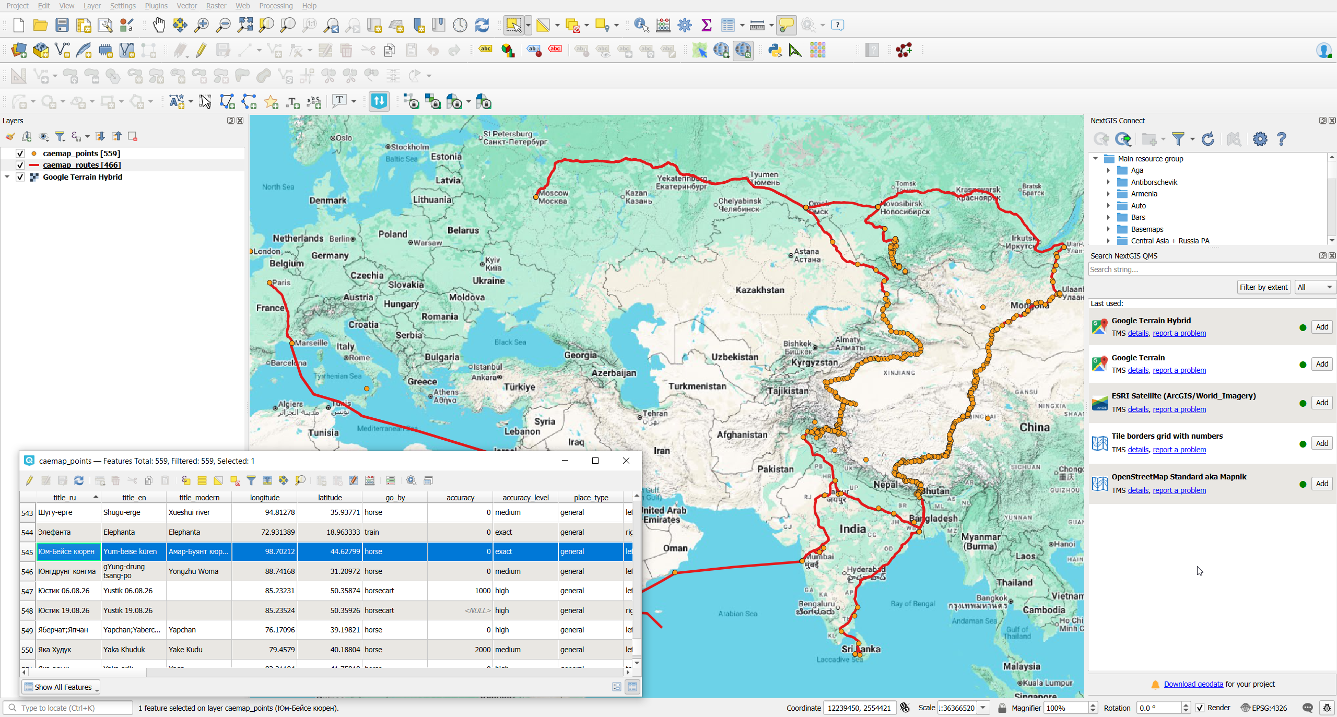Open the Python console
This screenshot has width=1337, height=717.
[x=775, y=50]
